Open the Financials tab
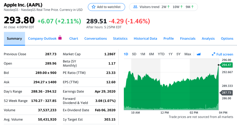Viewport: 237px width, 125px height. coord(188,39)
